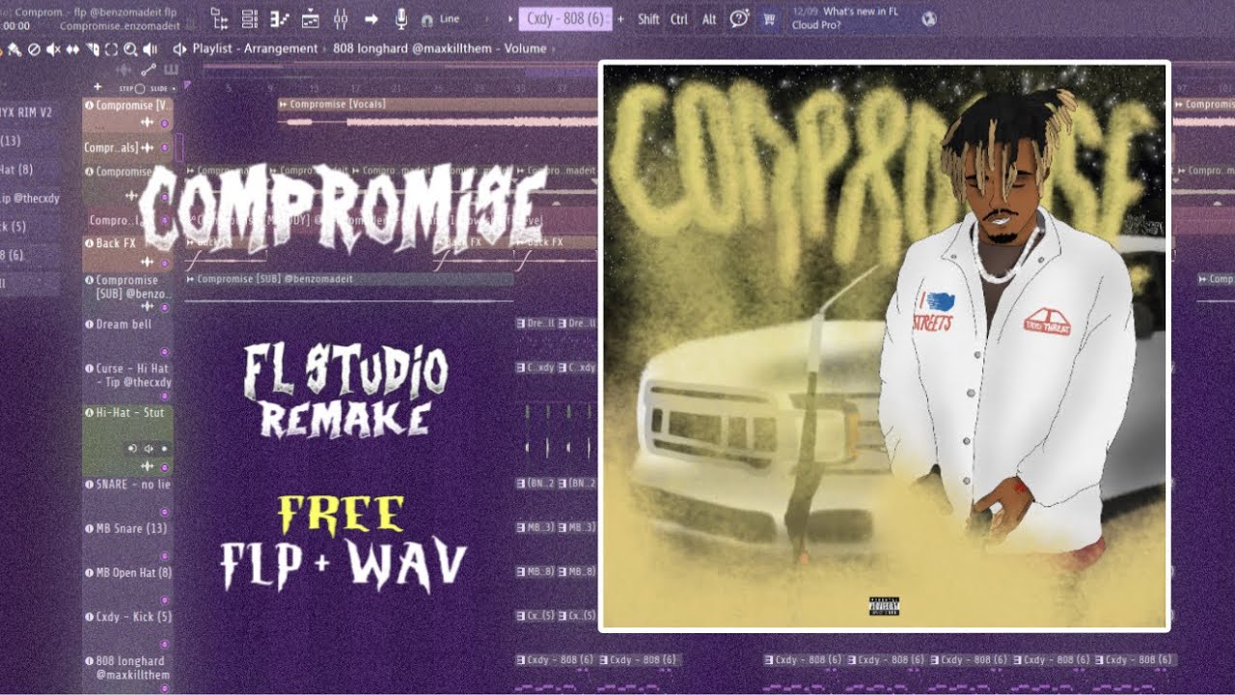Click the audio waveform focus icon
The image size is (1235, 695).
pos(123,69)
